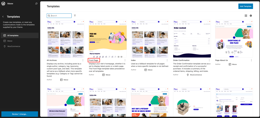Click the WordPress logo icon

point(3,3)
